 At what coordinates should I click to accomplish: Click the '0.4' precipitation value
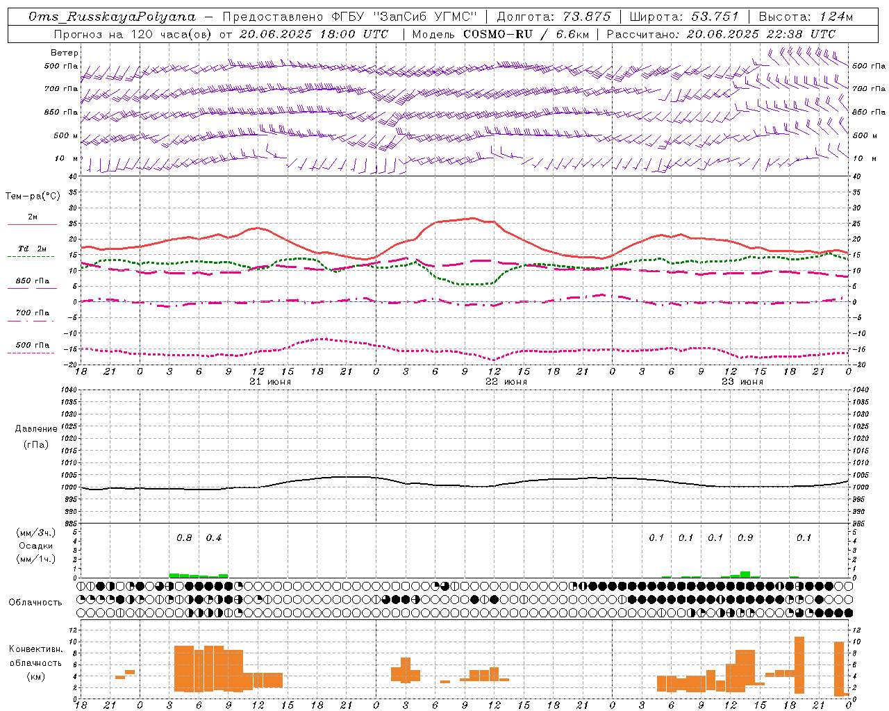[214, 538]
